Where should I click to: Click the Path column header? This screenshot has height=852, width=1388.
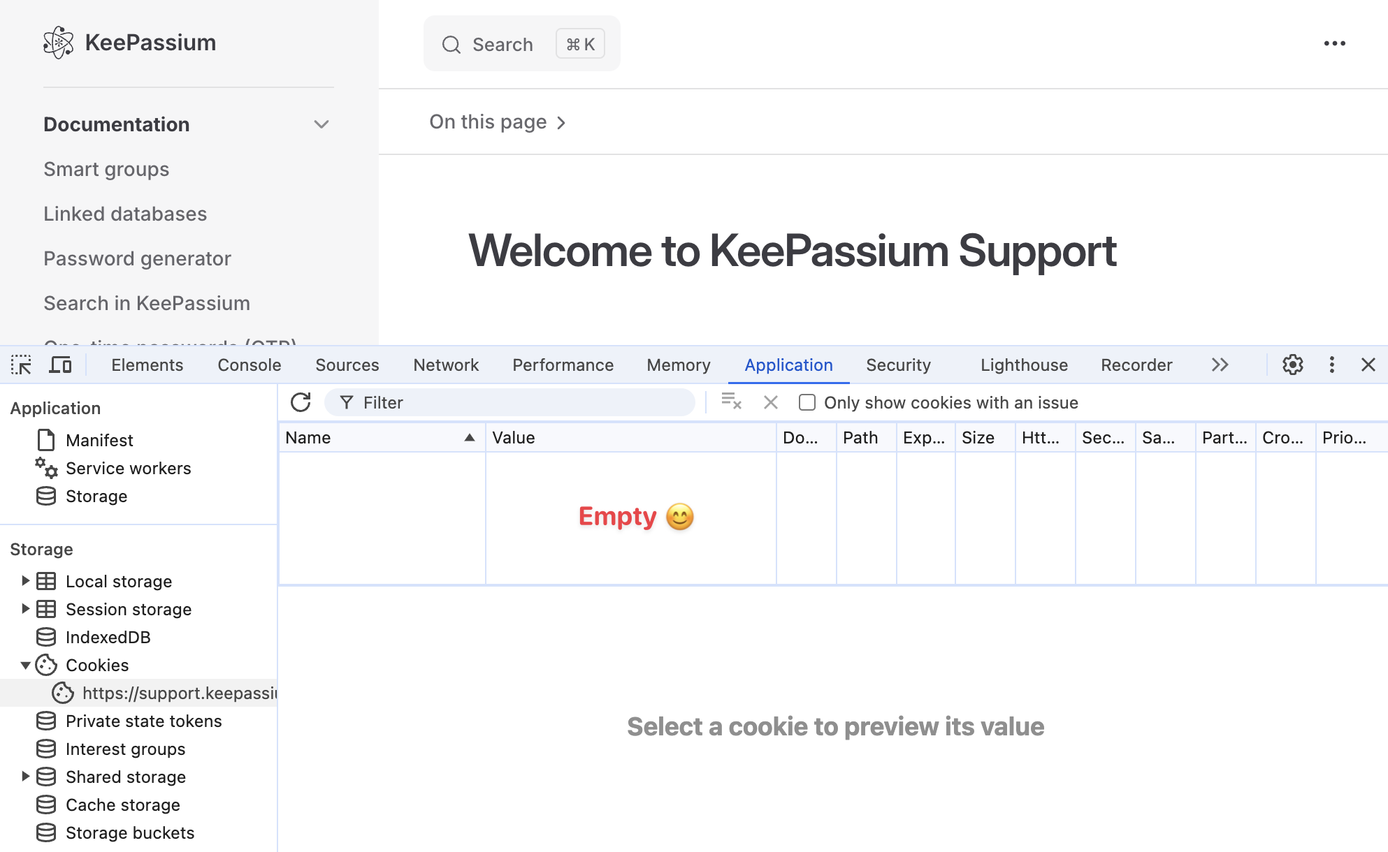pyautogui.click(x=867, y=437)
